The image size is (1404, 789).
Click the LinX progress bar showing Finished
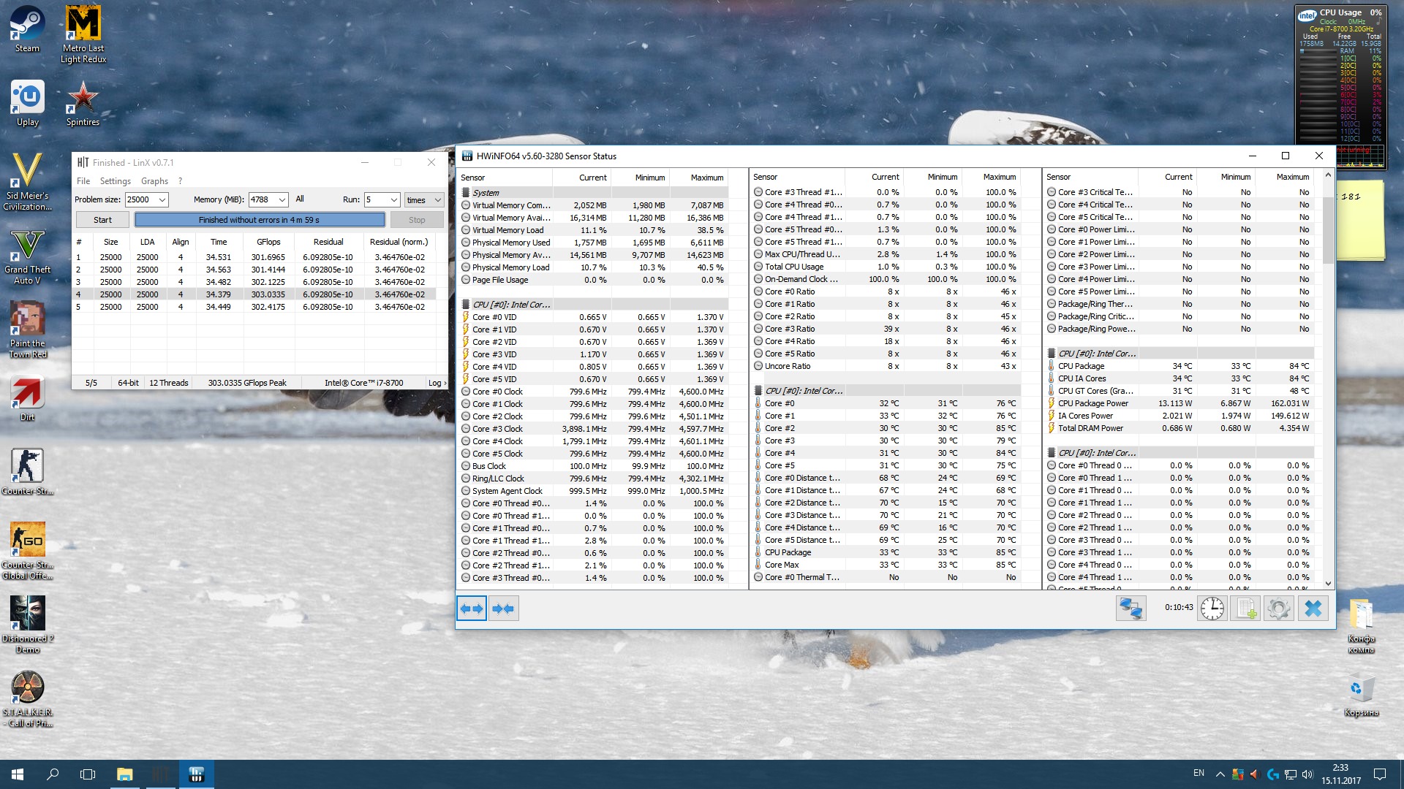[260, 220]
